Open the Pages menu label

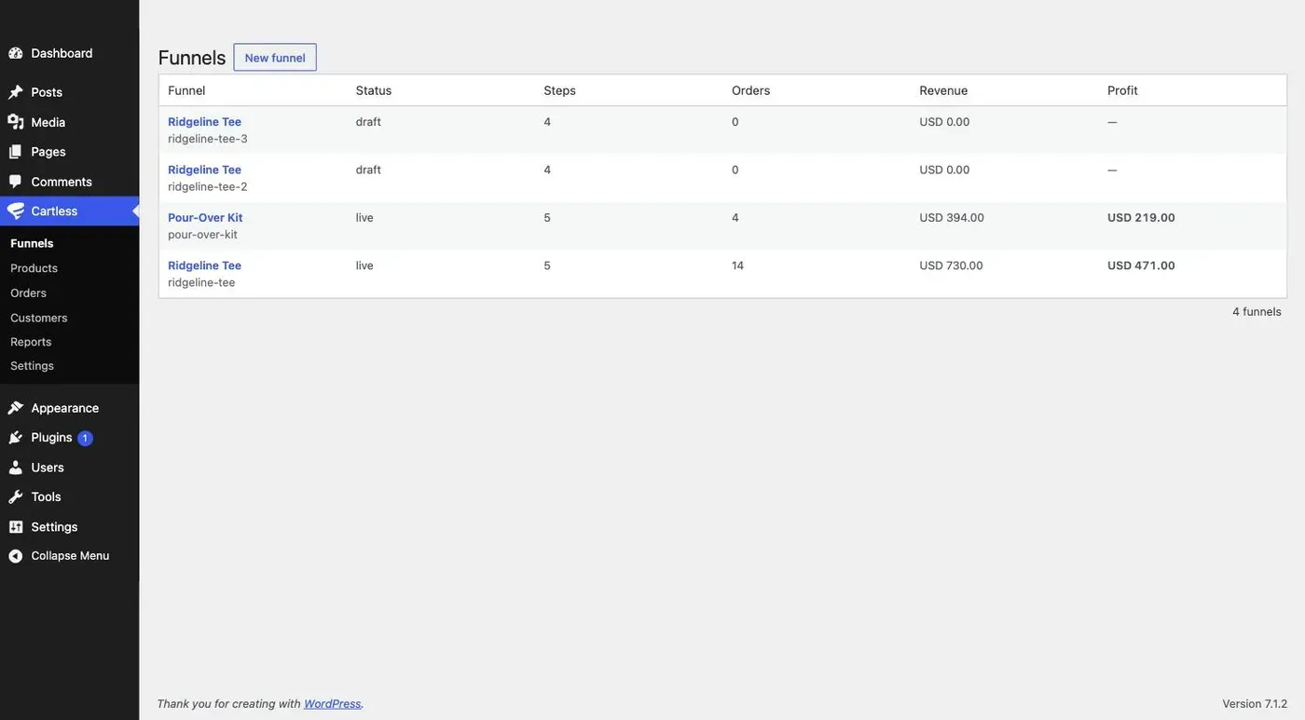(48, 152)
